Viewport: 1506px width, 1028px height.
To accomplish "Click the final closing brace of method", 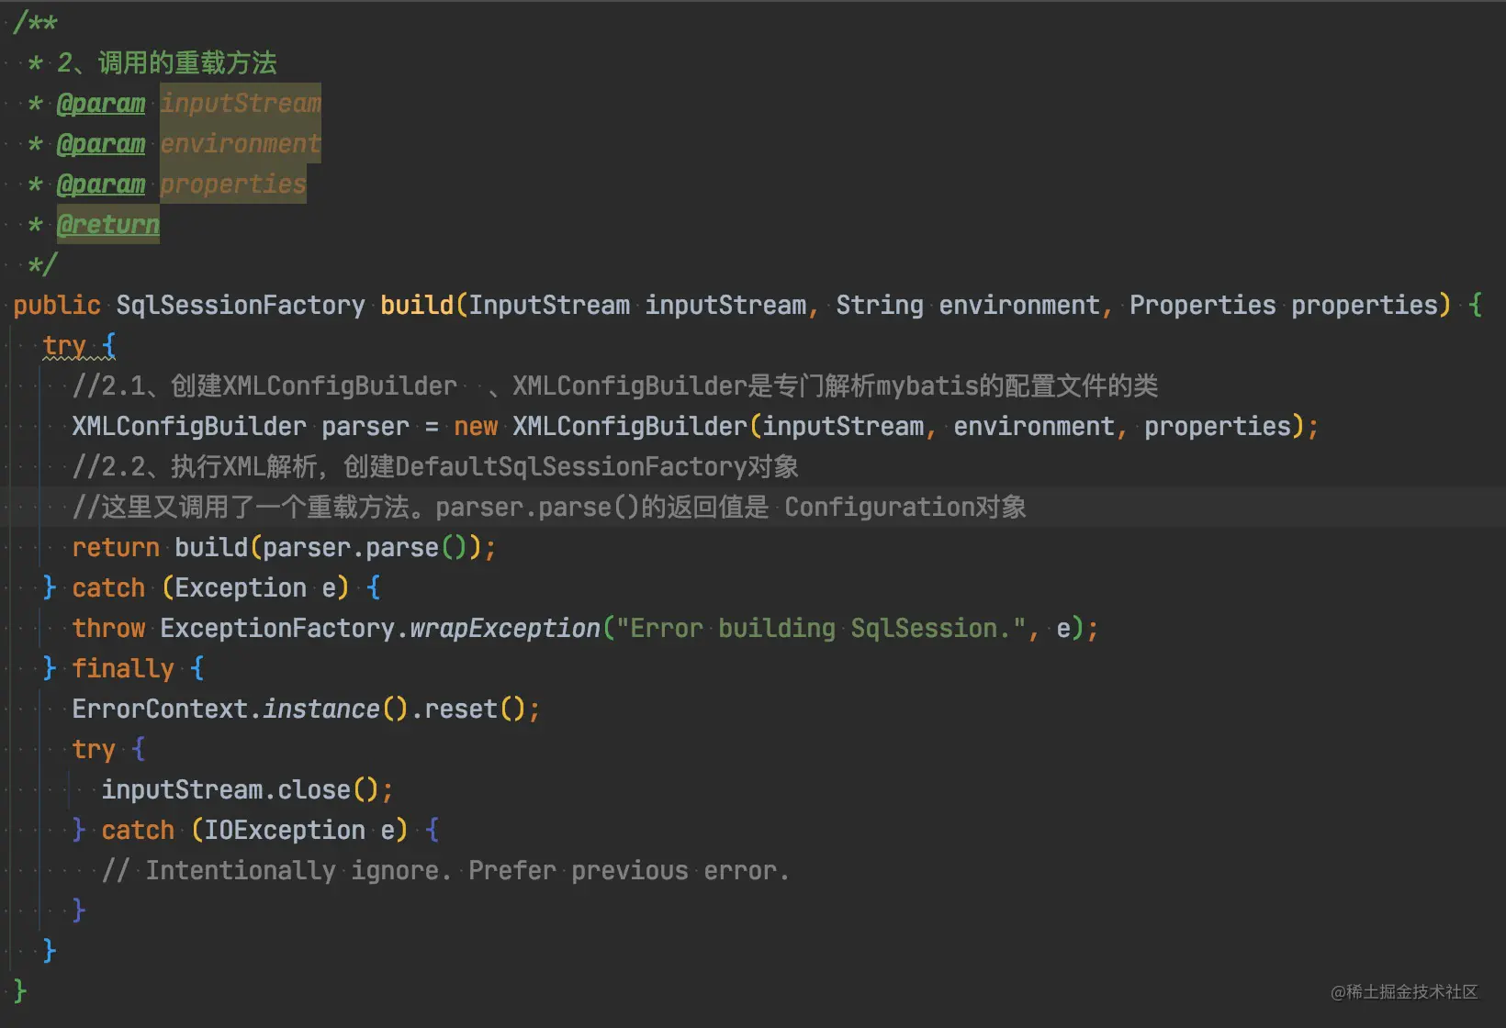I will pos(20,991).
